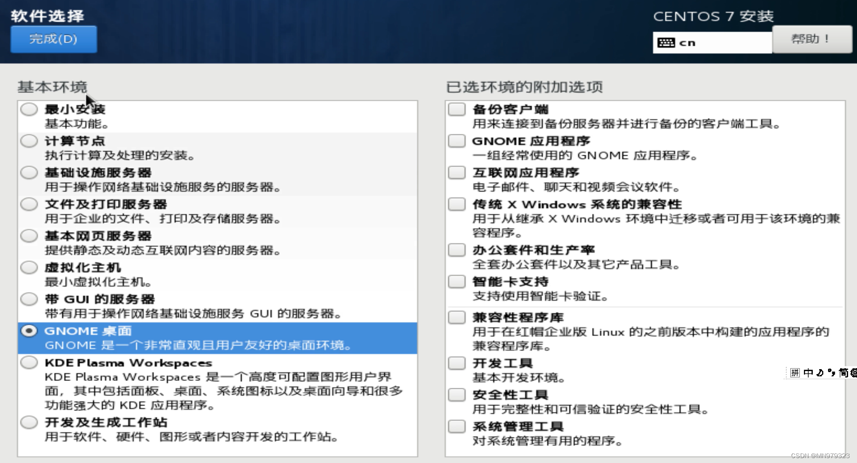Enable the 备份客户端 add-on checkbox
This screenshot has height=463, width=857.
click(x=457, y=109)
